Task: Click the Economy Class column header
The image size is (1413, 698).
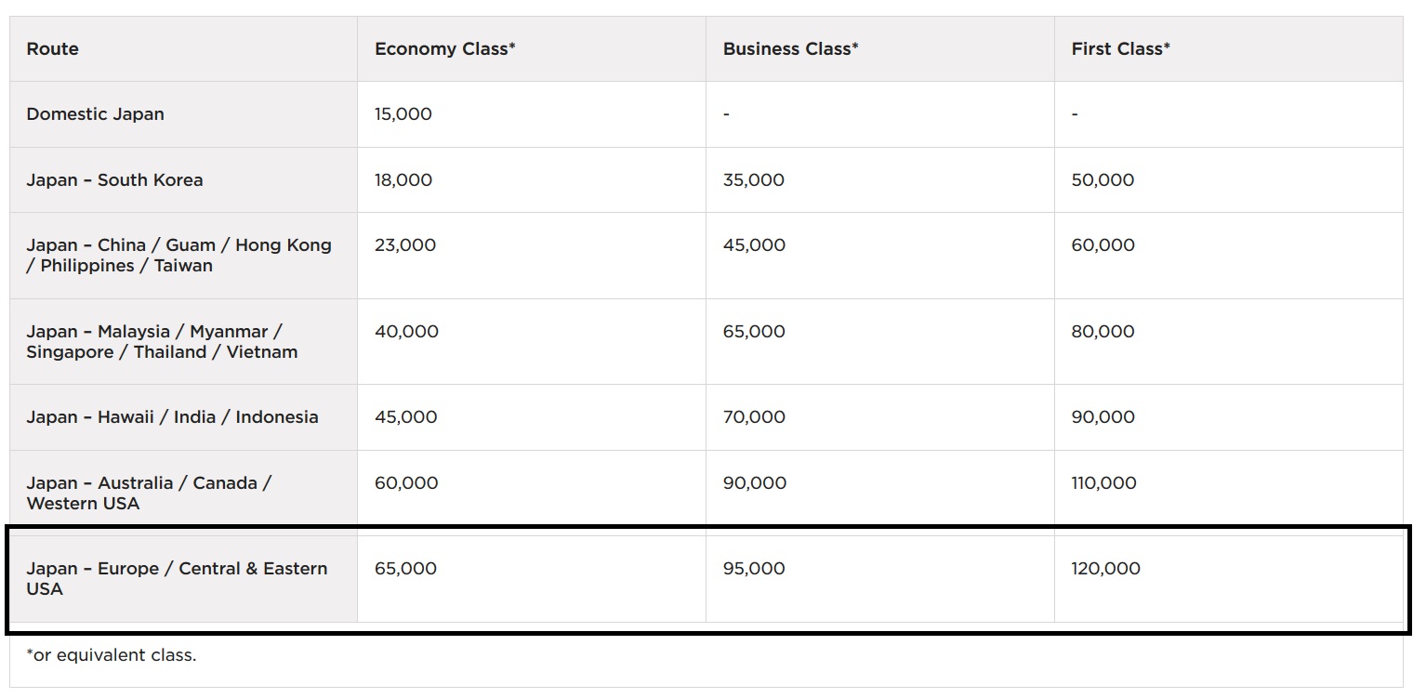Action: (444, 49)
